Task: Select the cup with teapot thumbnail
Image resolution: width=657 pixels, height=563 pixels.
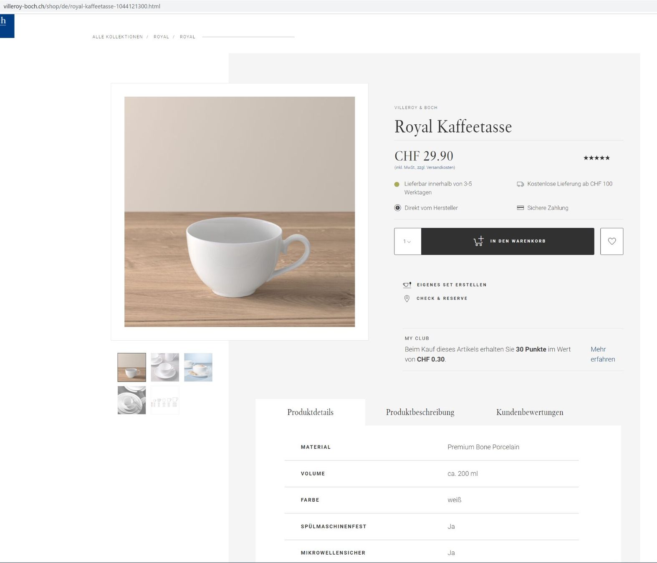Action: click(165, 367)
